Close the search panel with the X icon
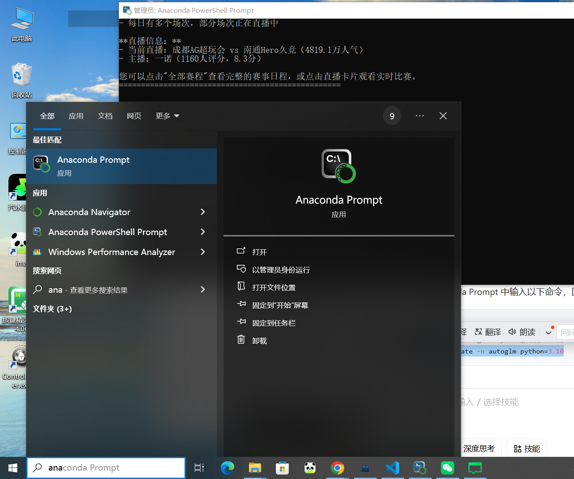The width and height of the screenshot is (574, 479). click(443, 116)
